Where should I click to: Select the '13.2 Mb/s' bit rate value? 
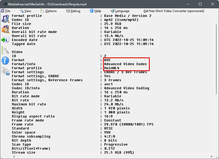click(114, 100)
